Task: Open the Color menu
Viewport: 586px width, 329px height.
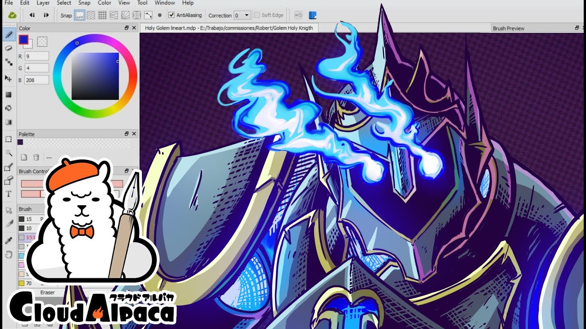Action: [104, 3]
